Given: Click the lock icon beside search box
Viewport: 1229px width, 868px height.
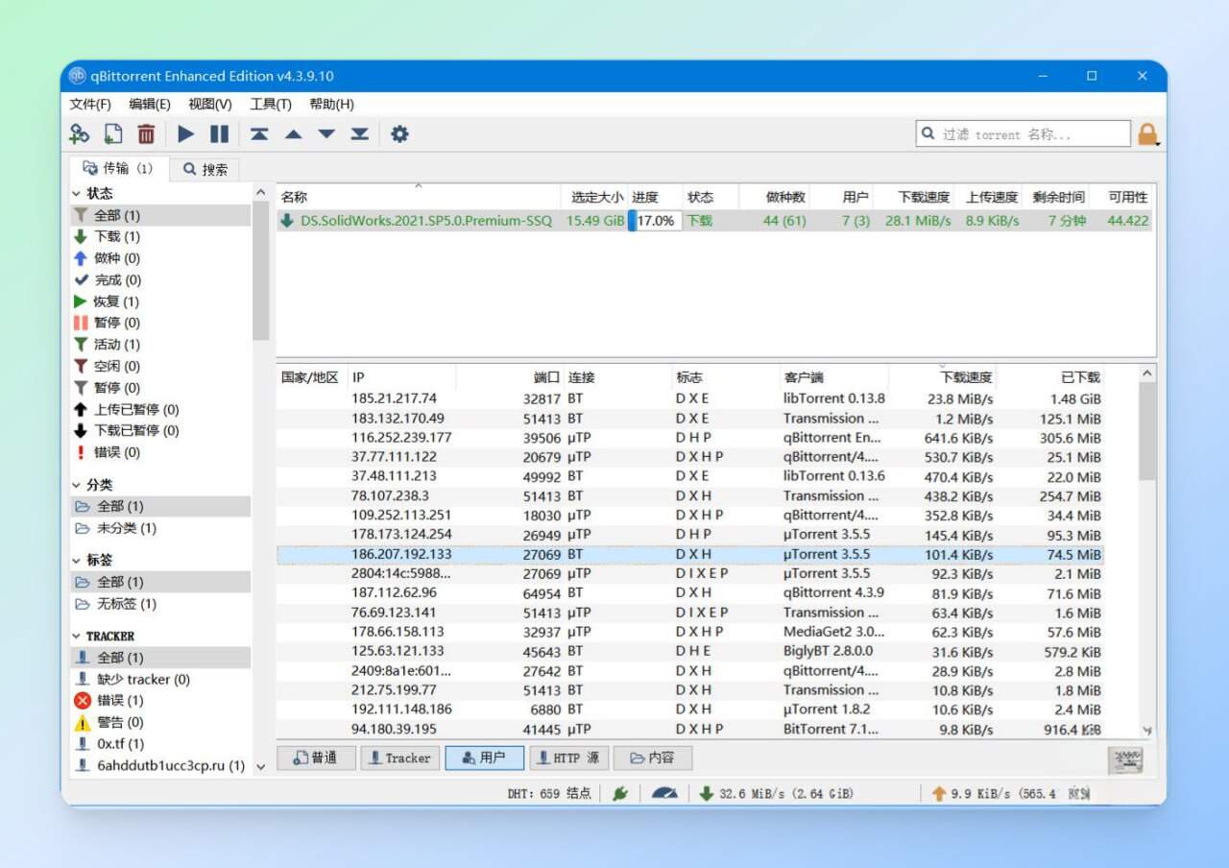Looking at the screenshot, I should (x=1148, y=133).
